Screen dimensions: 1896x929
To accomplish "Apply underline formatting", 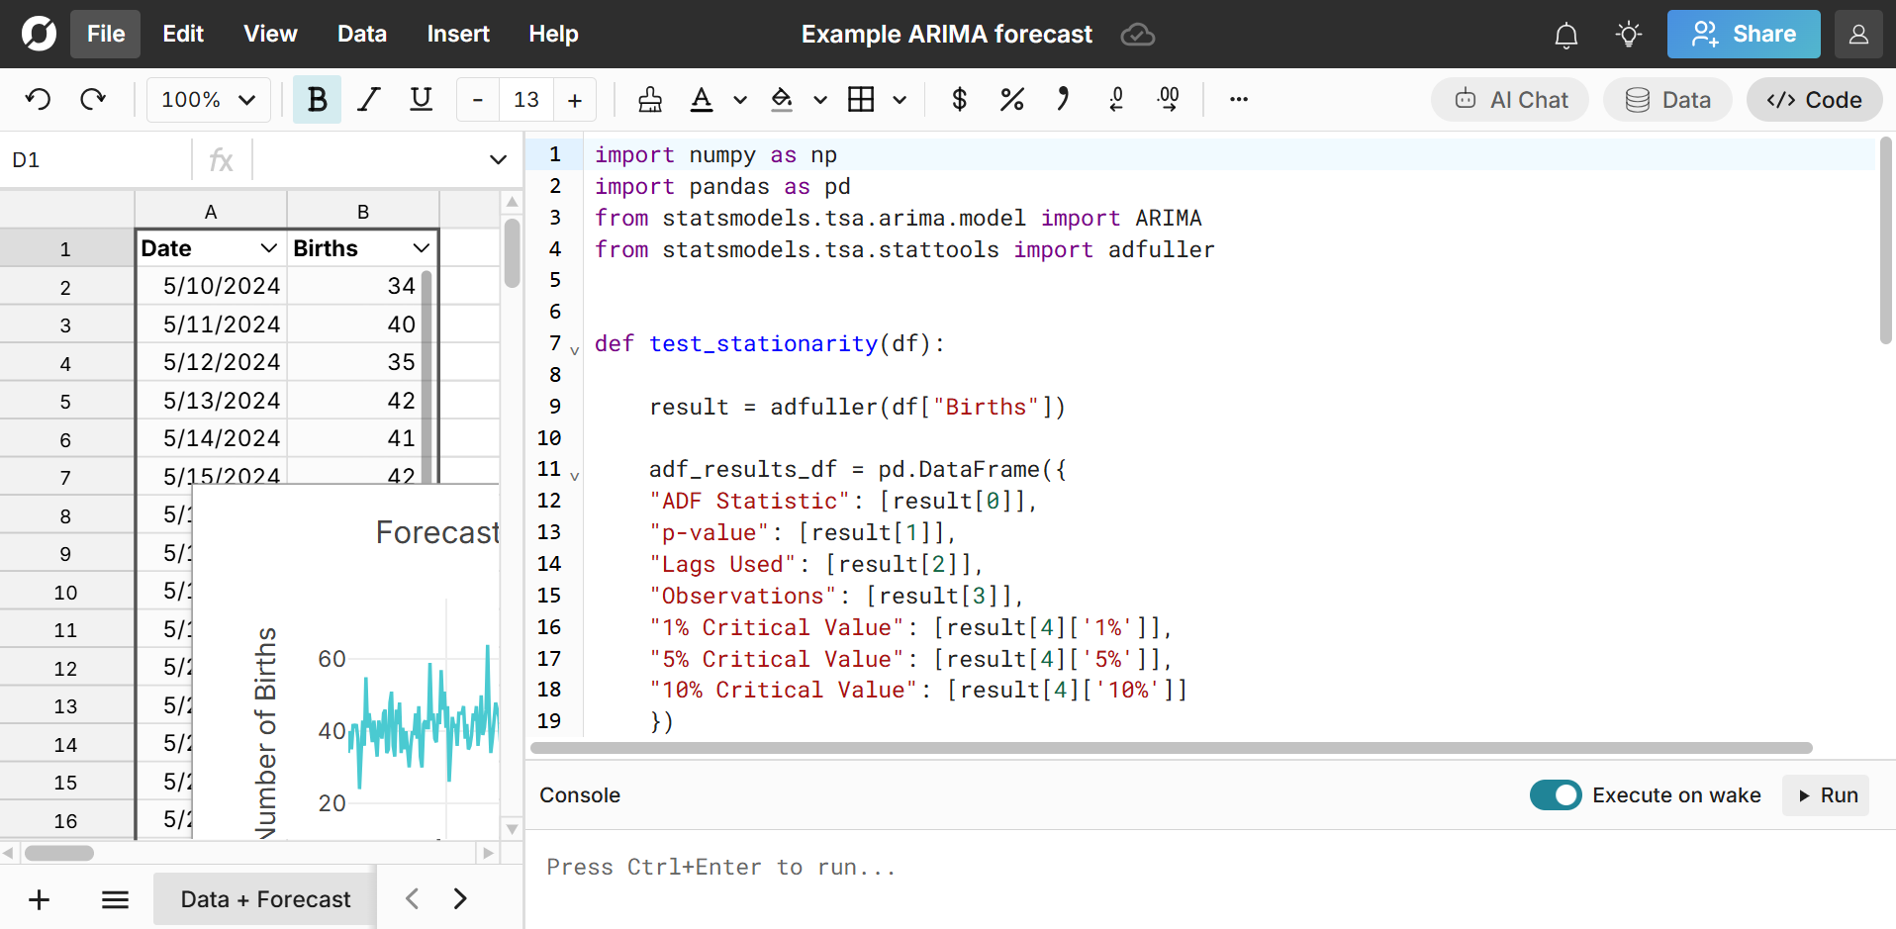I will (421, 99).
